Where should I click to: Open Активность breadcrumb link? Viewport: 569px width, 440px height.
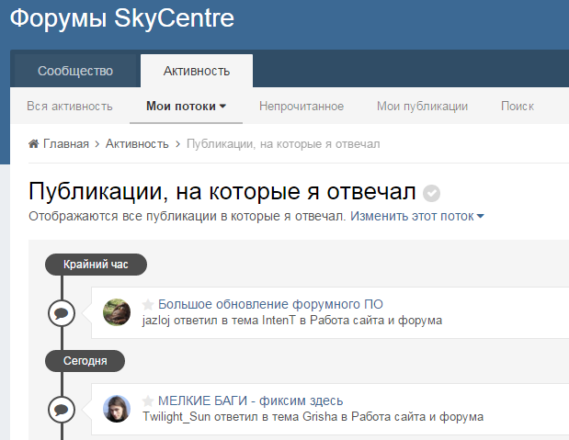click(x=137, y=144)
